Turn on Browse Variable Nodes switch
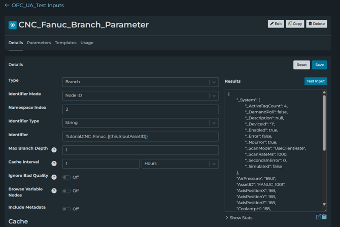The height and width of the screenshot is (227, 340). coord(66,191)
